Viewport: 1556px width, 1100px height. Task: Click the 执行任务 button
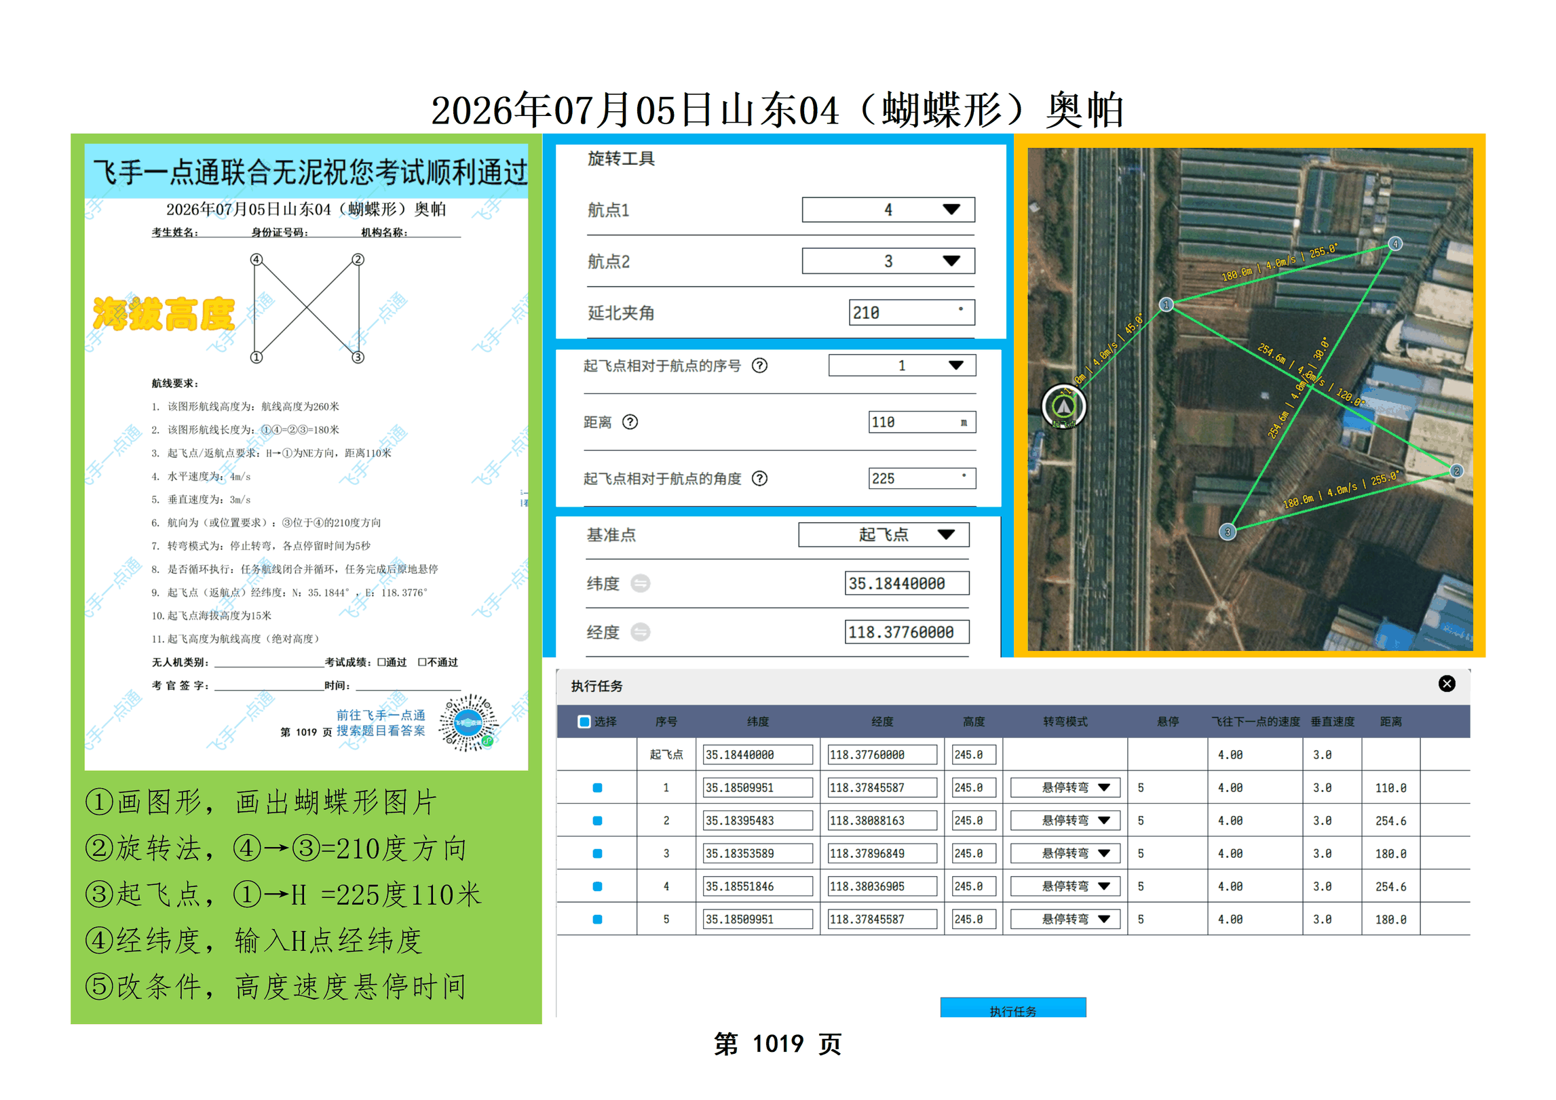click(x=1012, y=1008)
